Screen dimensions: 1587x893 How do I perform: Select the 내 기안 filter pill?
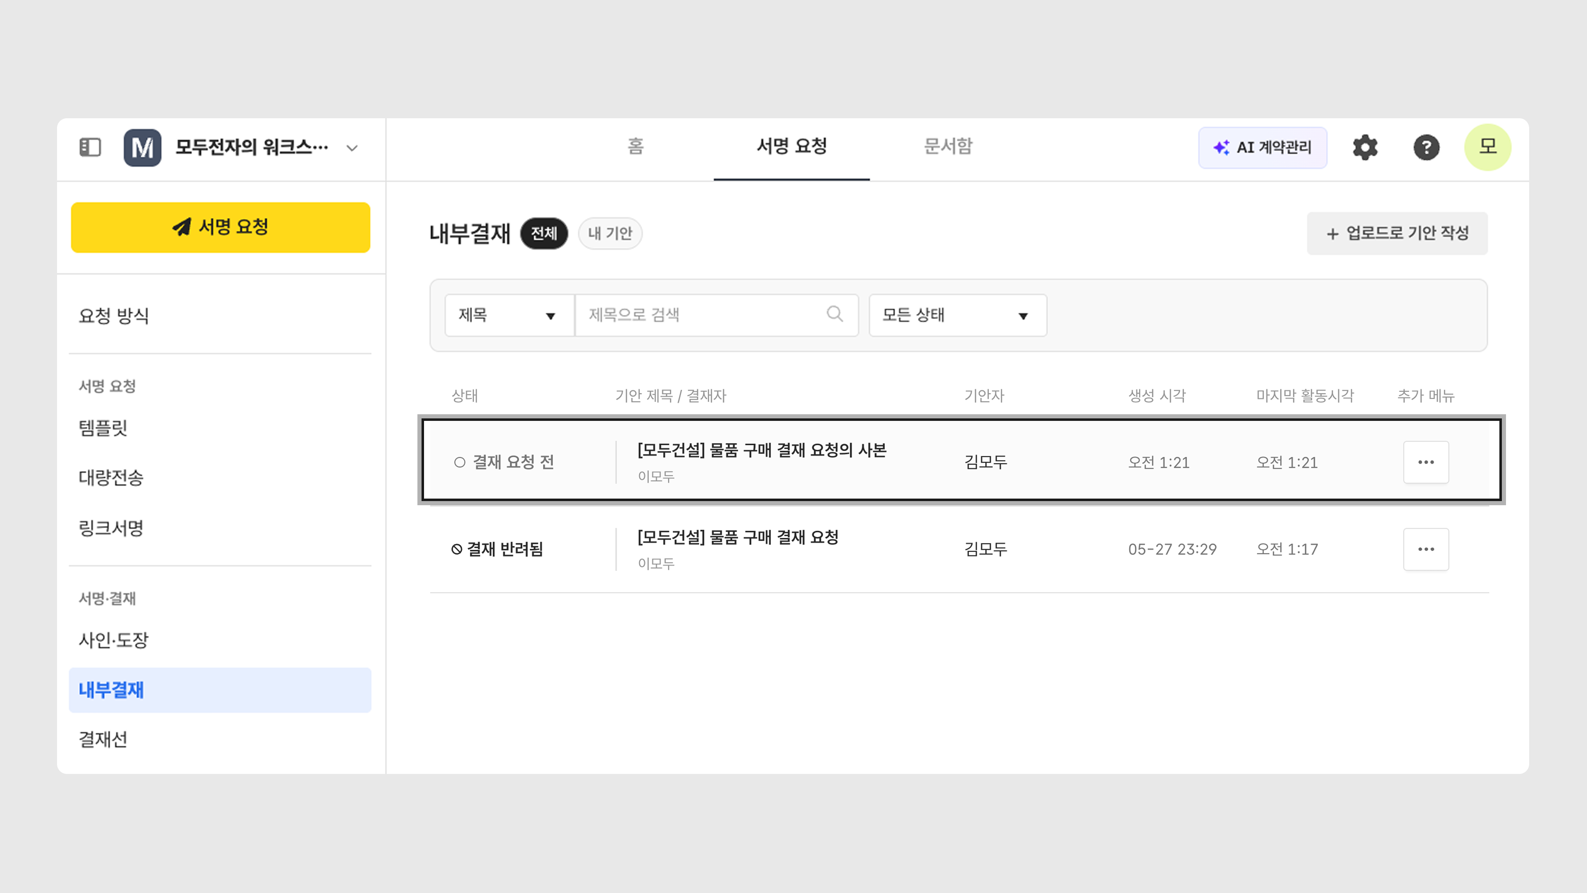tap(610, 234)
